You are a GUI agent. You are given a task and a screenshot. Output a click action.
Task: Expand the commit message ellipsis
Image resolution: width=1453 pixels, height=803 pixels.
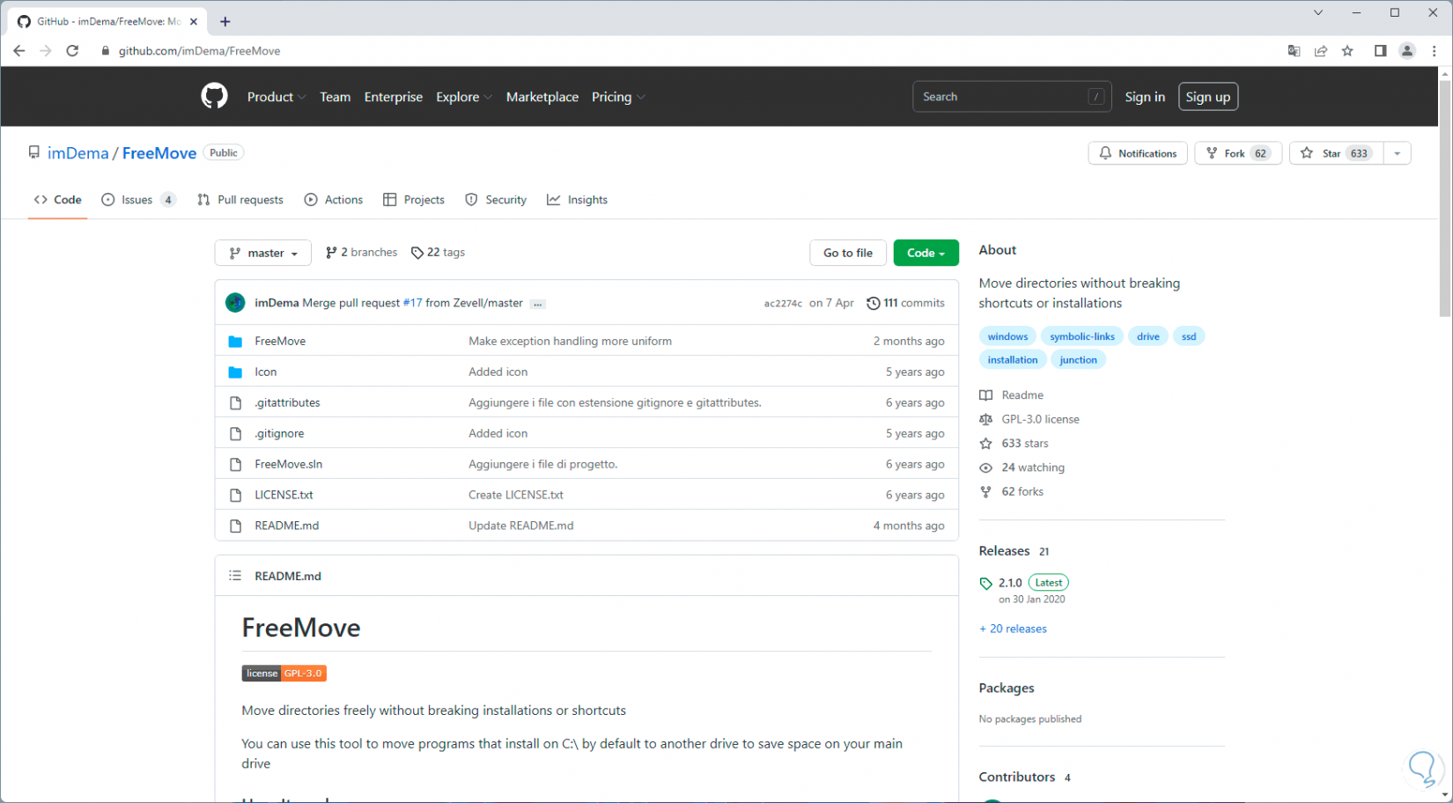pos(538,304)
